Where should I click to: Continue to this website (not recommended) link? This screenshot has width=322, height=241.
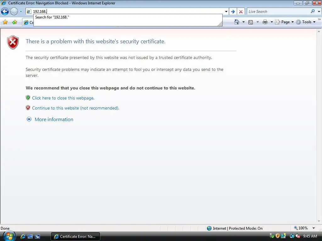[x=75, y=108]
